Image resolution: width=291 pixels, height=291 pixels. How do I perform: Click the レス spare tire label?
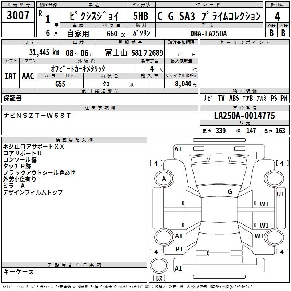point(159,278)
